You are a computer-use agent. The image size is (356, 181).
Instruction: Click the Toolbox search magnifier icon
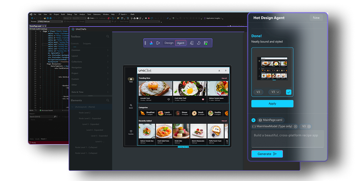(108, 36)
